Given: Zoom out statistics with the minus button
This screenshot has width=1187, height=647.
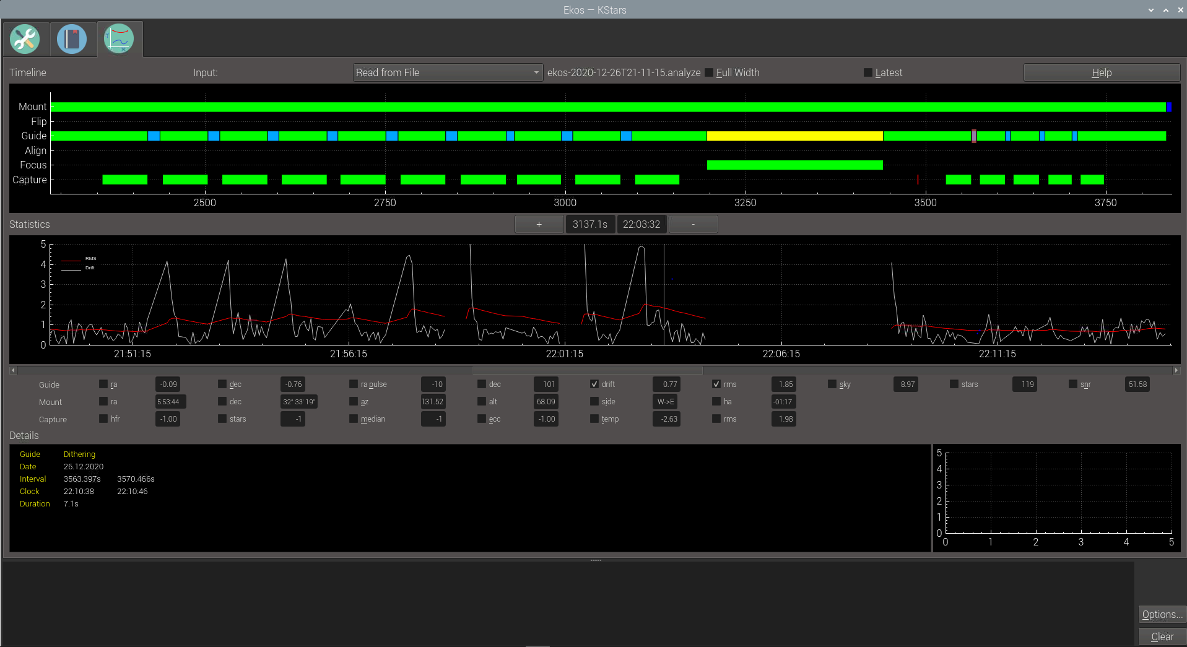Looking at the screenshot, I should click(x=693, y=224).
